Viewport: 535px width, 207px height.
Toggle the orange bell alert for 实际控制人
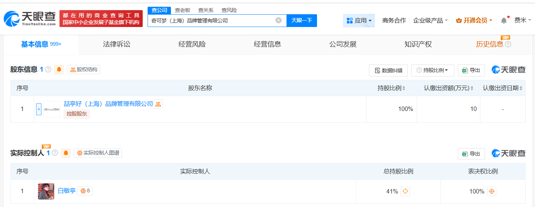coord(66,153)
